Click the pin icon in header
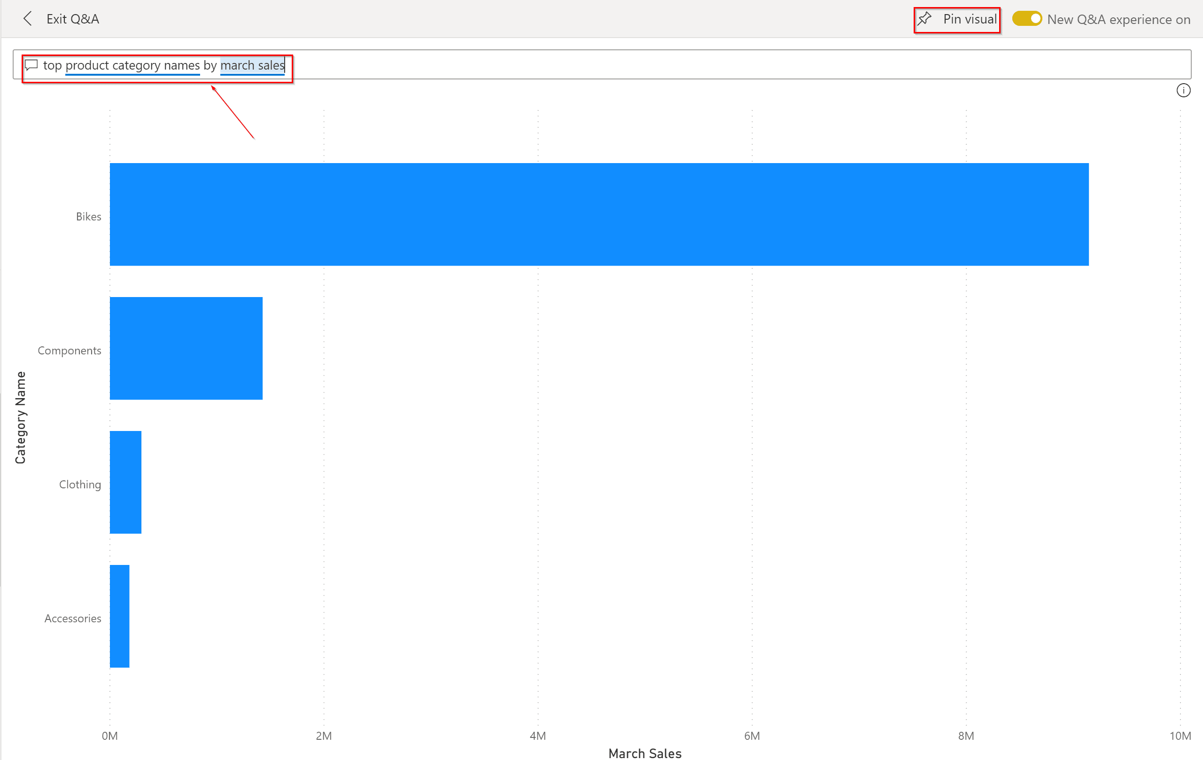1203x760 pixels. pyautogui.click(x=924, y=19)
